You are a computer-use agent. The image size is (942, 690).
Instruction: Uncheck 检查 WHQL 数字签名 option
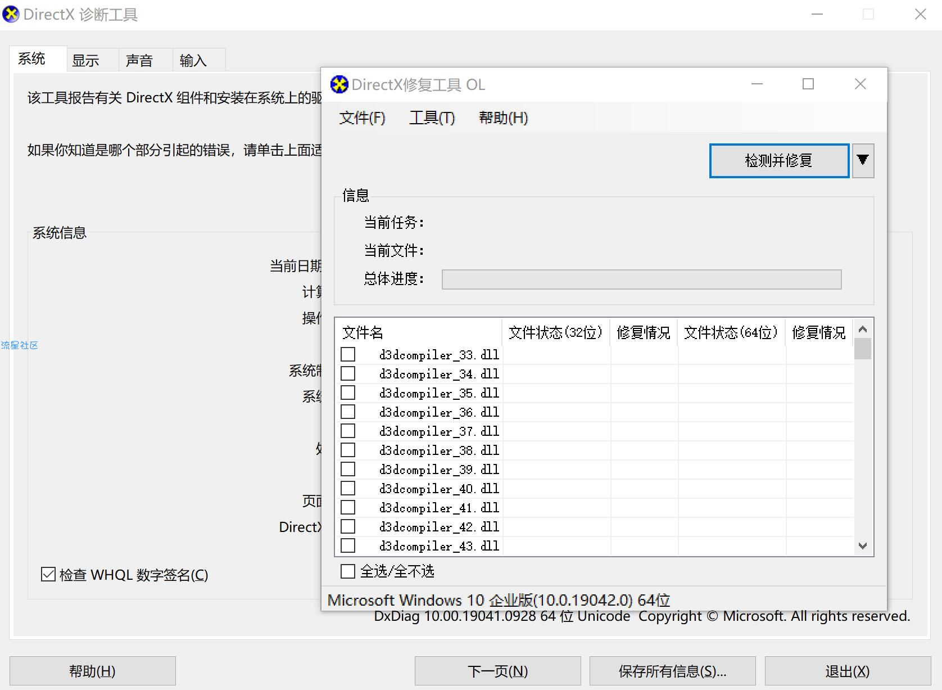[x=48, y=574]
